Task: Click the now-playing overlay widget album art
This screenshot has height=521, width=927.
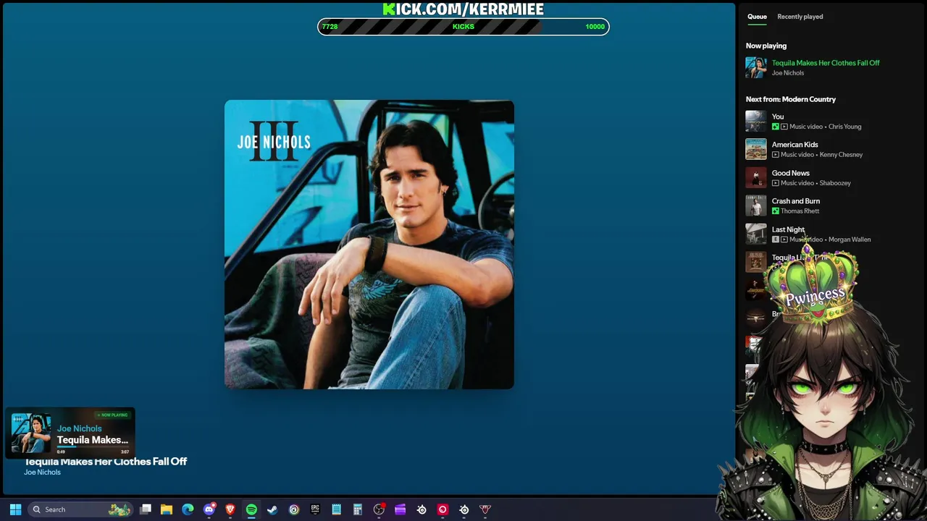Action: pos(30,433)
